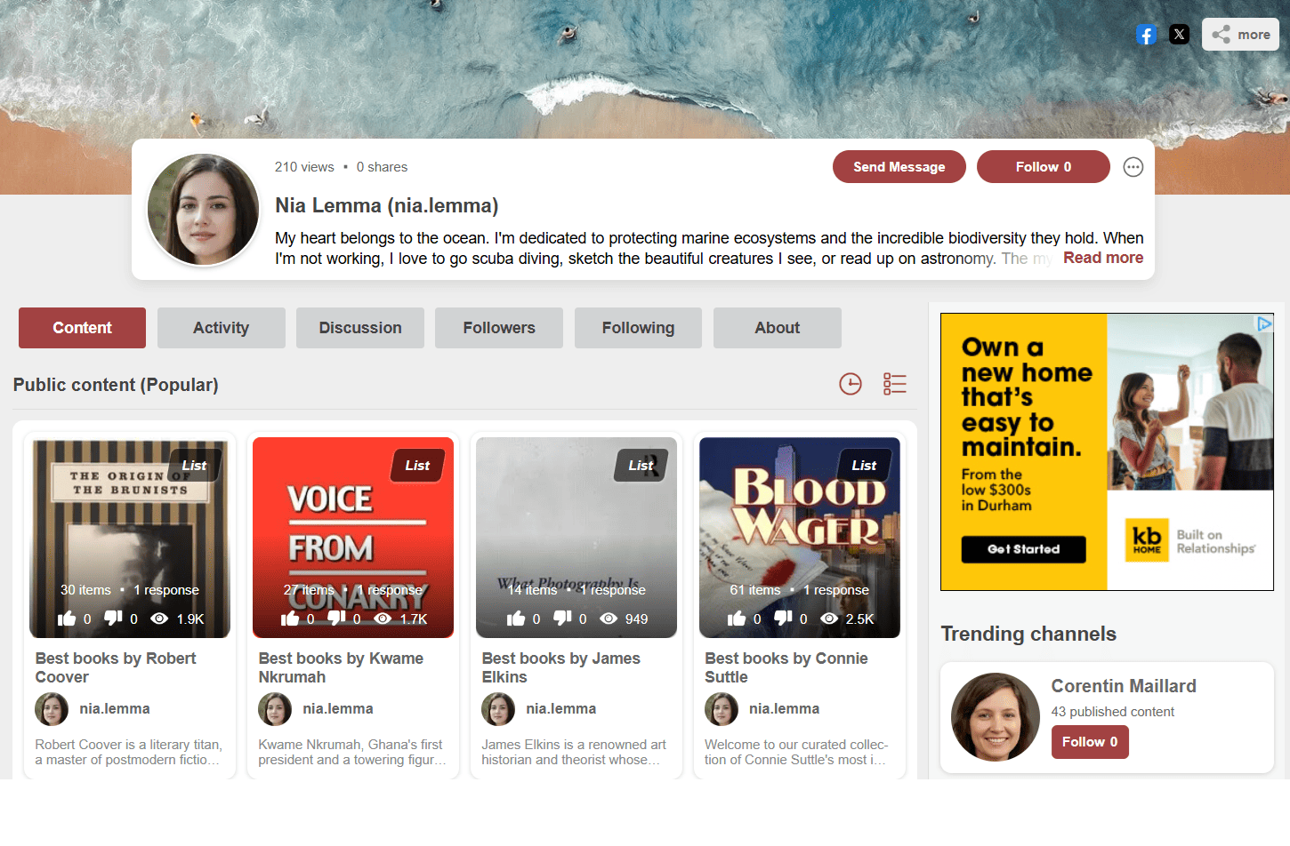The height and width of the screenshot is (846, 1290).
Task: Select the About tab
Action: (x=777, y=328)
